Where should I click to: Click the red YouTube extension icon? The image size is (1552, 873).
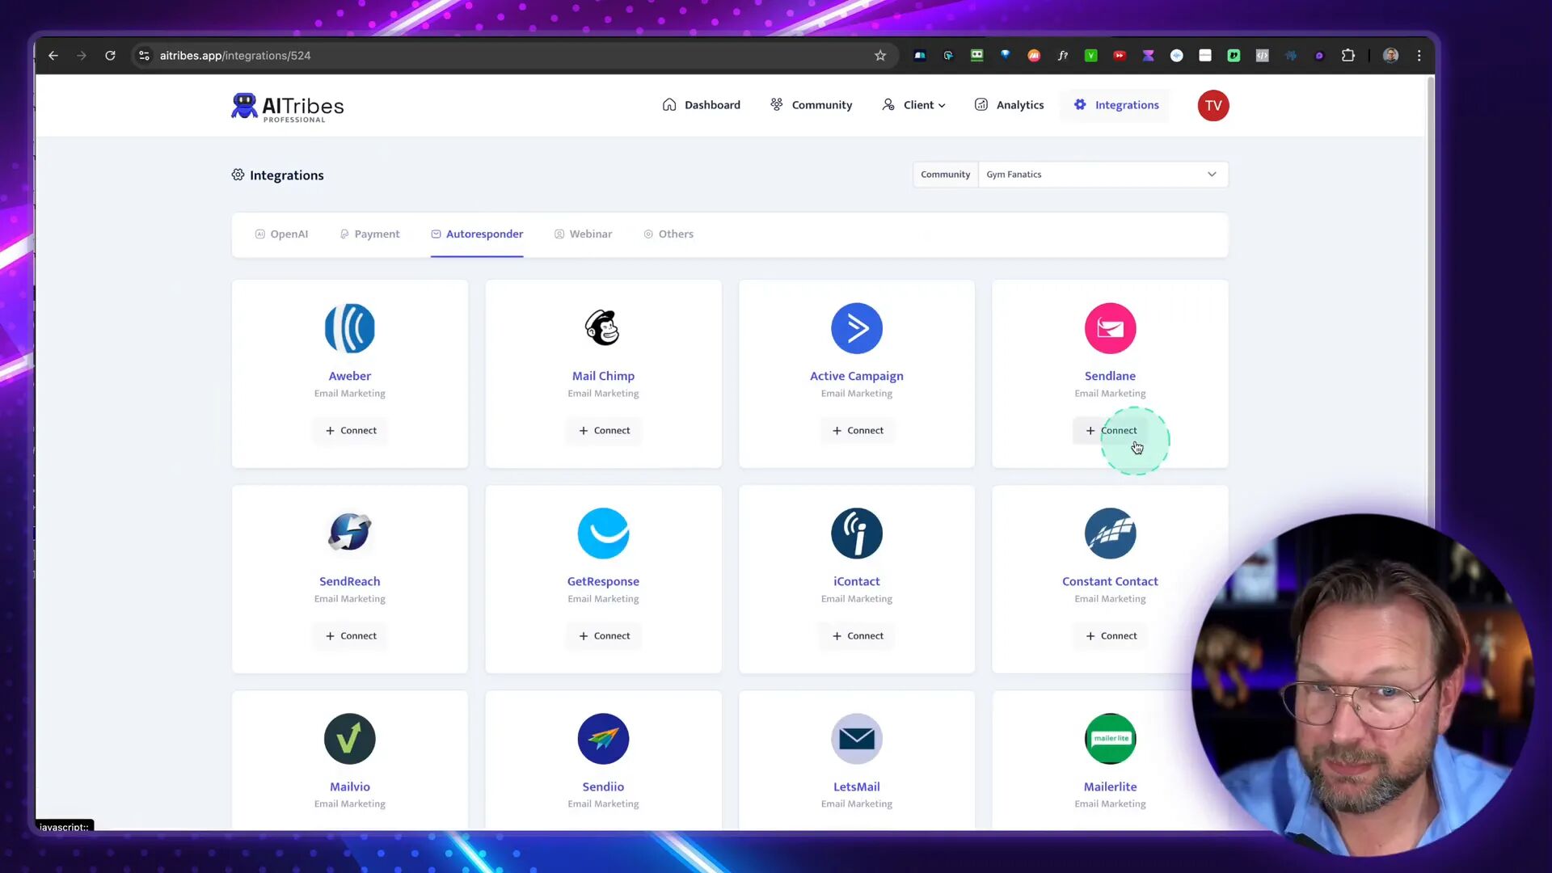(1120, 56)
